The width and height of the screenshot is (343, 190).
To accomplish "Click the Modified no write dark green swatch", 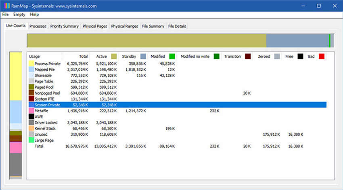I will point(217,56).
